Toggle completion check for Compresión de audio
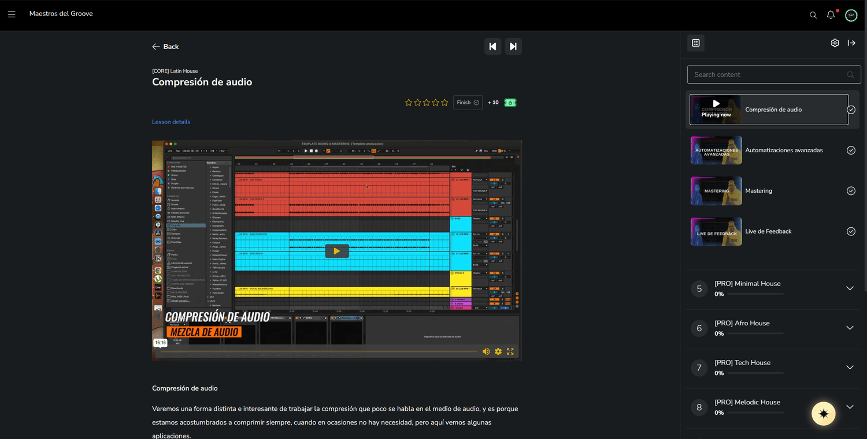The width and height of the screenshot is (867, 439). [x=851, y=110]
